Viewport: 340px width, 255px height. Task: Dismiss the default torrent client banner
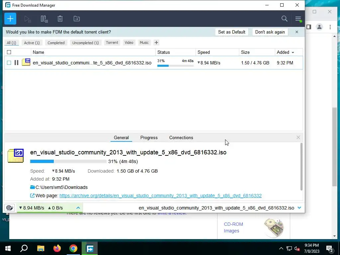pyautogui.click(x=297, y=32)
